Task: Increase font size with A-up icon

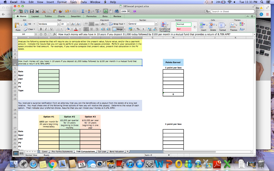Action: 73,24
